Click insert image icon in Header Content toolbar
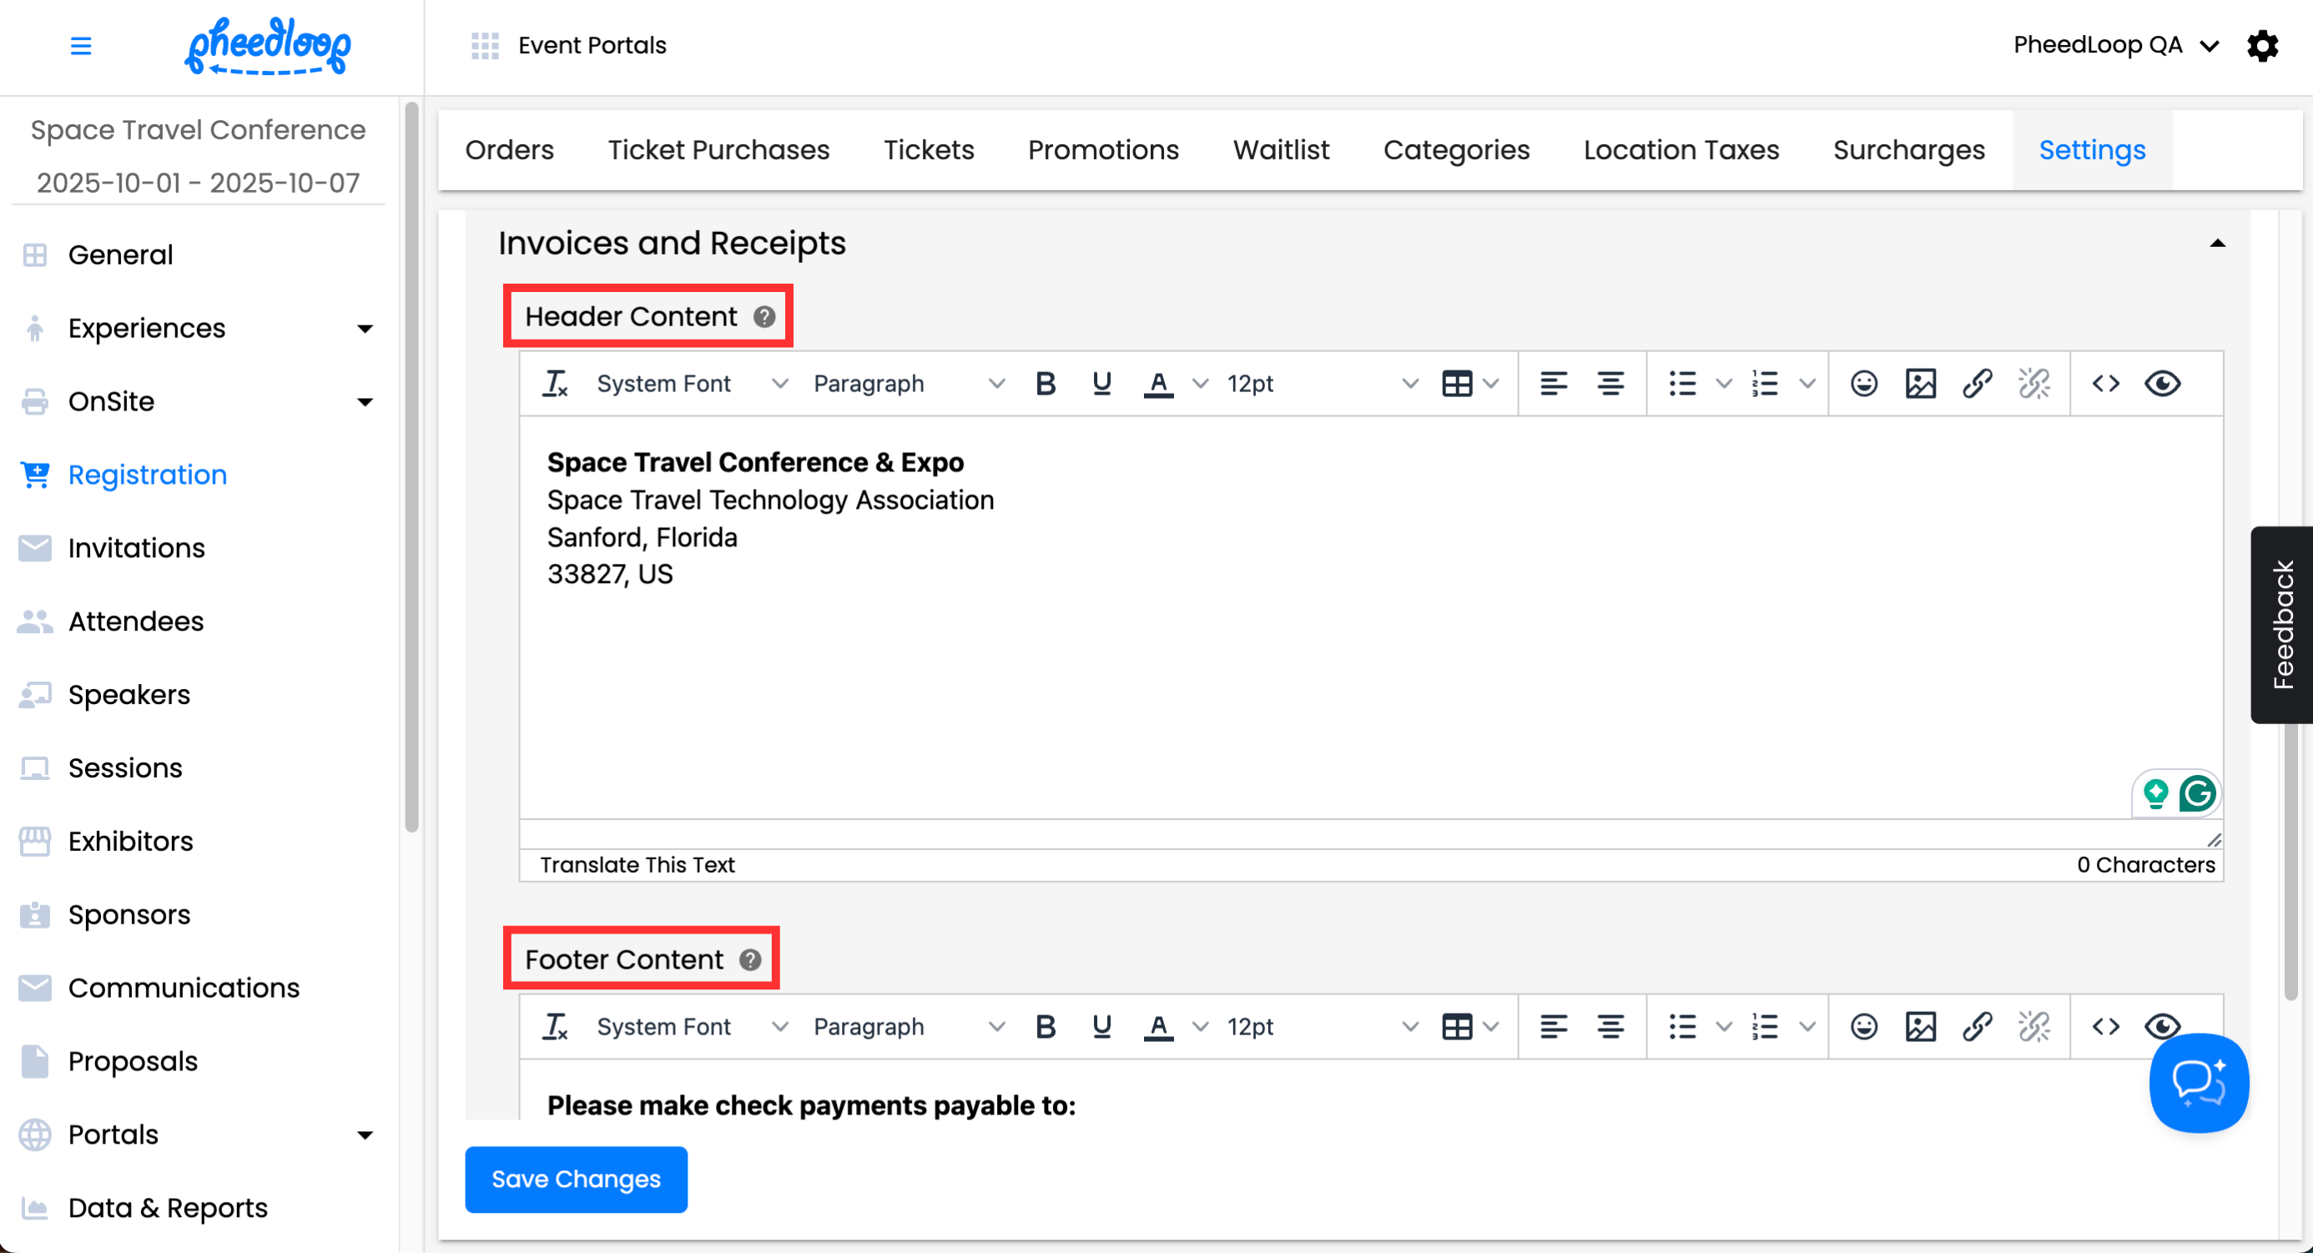 point(1920,384)
